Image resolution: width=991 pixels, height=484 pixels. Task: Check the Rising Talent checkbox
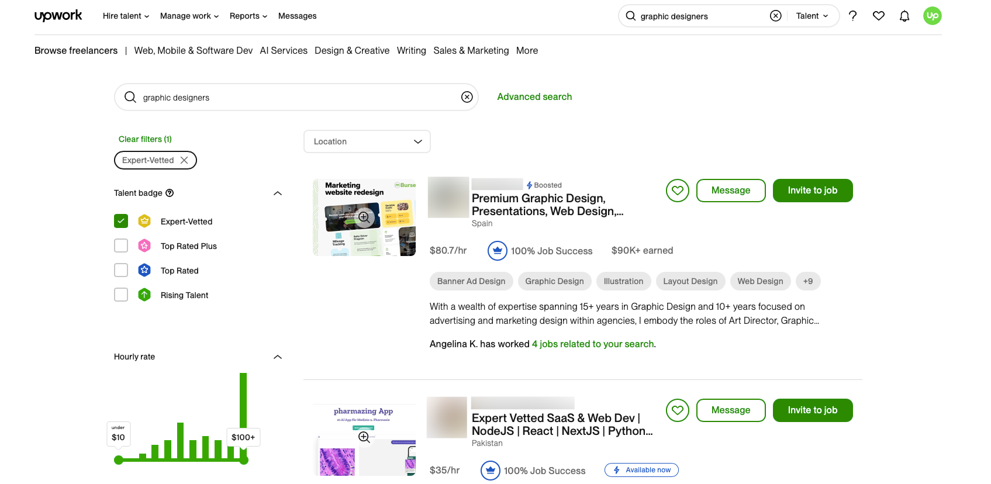pos(121,295)
